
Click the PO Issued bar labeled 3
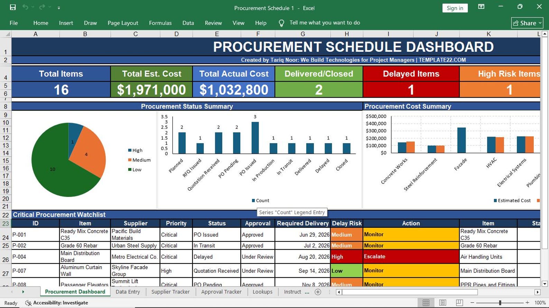point(255,138)
